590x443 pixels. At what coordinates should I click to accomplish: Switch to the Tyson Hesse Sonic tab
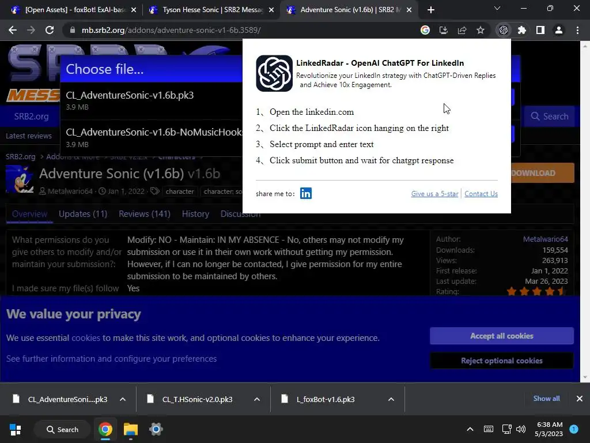coord(212,10)
